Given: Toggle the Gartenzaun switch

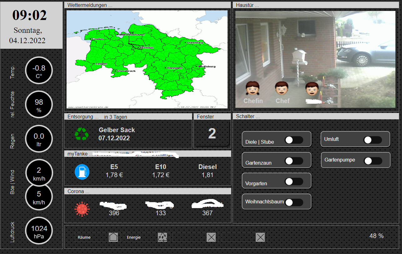Looking at the screenshot, I should (294, 161).
